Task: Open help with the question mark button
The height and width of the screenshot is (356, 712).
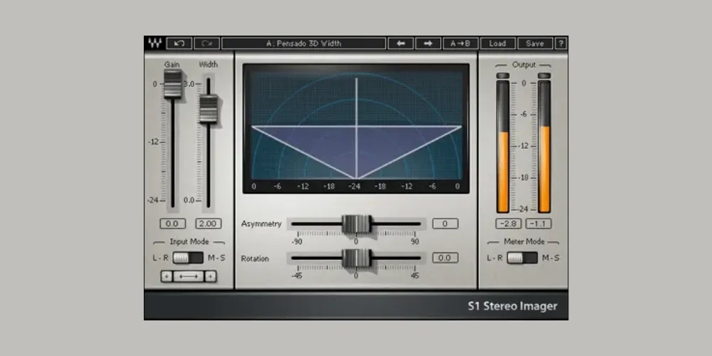Action: pos(561,43)
